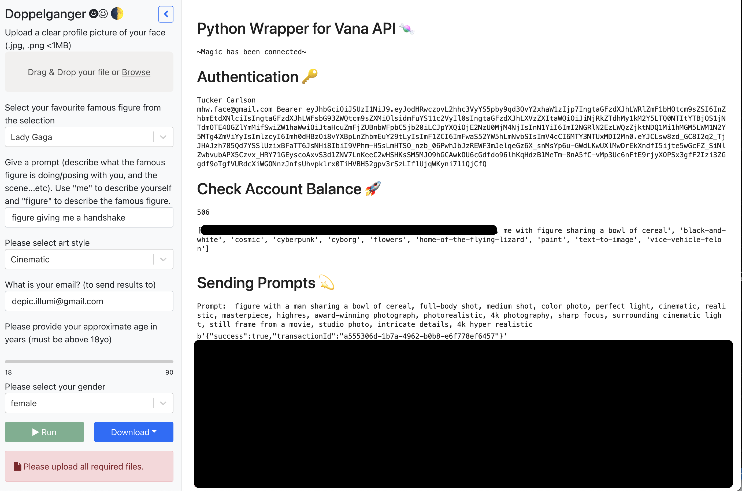Click the moon emoji beside the Doppelganger title

coord(117,13)
